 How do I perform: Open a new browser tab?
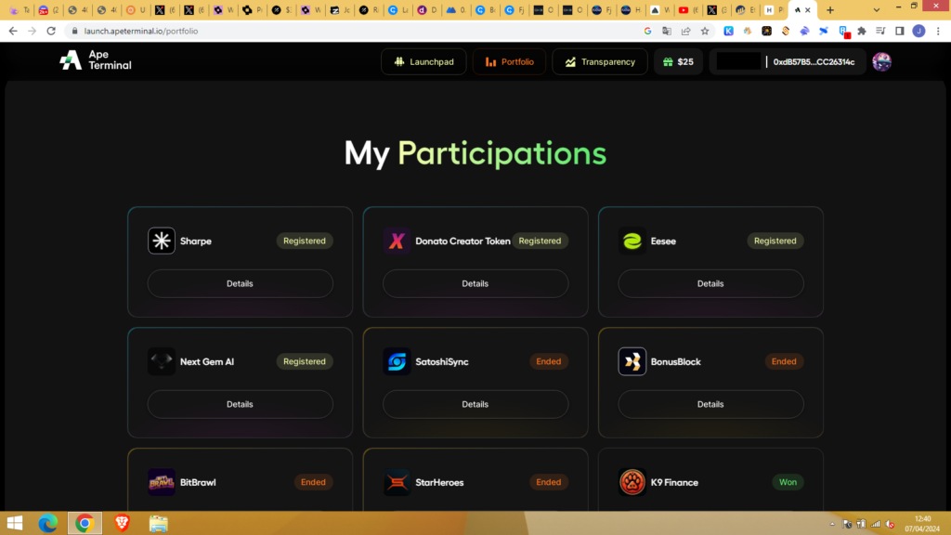[830, 9]
